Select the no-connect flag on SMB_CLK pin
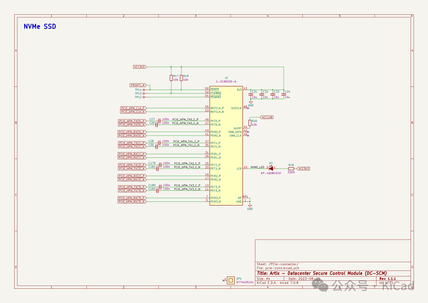 (x=248, y=136)
